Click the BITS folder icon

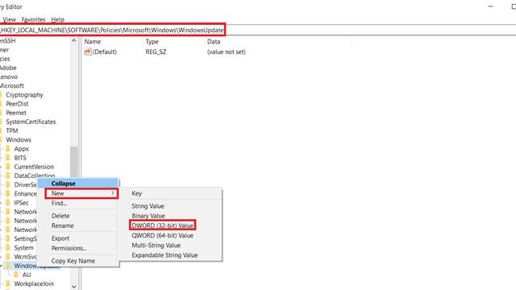tap(8, 158)
